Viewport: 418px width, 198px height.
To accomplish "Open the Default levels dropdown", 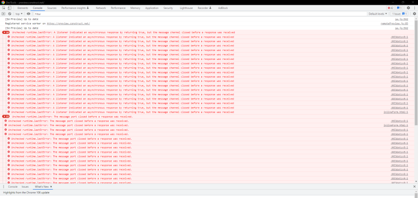I will (x=378, y=14).
